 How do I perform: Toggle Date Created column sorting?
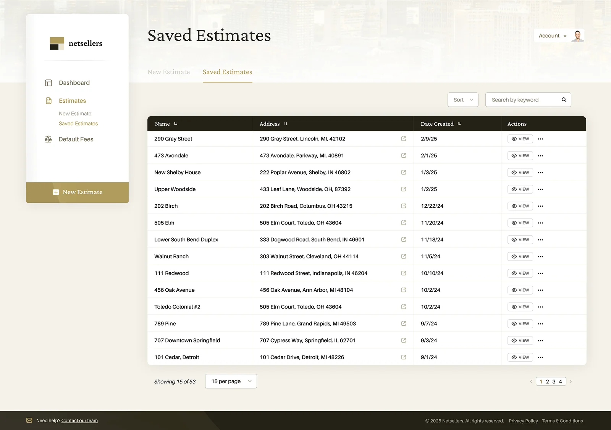coord(459,124)
